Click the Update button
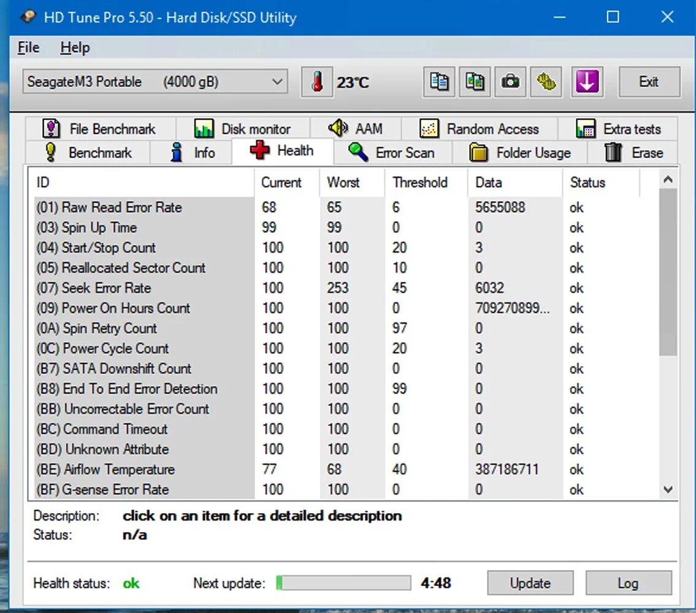 [530, 583]
